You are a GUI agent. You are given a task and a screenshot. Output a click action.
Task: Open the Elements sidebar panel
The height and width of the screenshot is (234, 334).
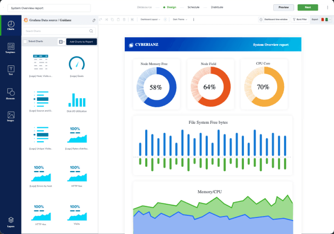click(x=11, y=94)
